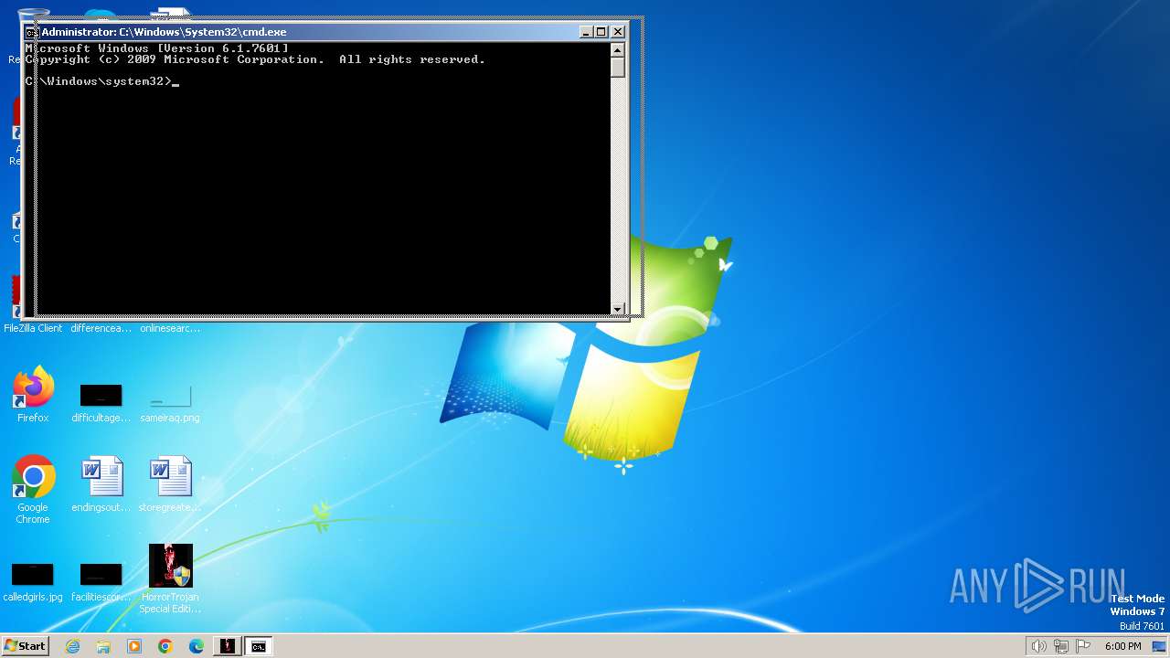
Task: Launch Google Chrome desktop shortcut
Action: [x=33, y=490]
